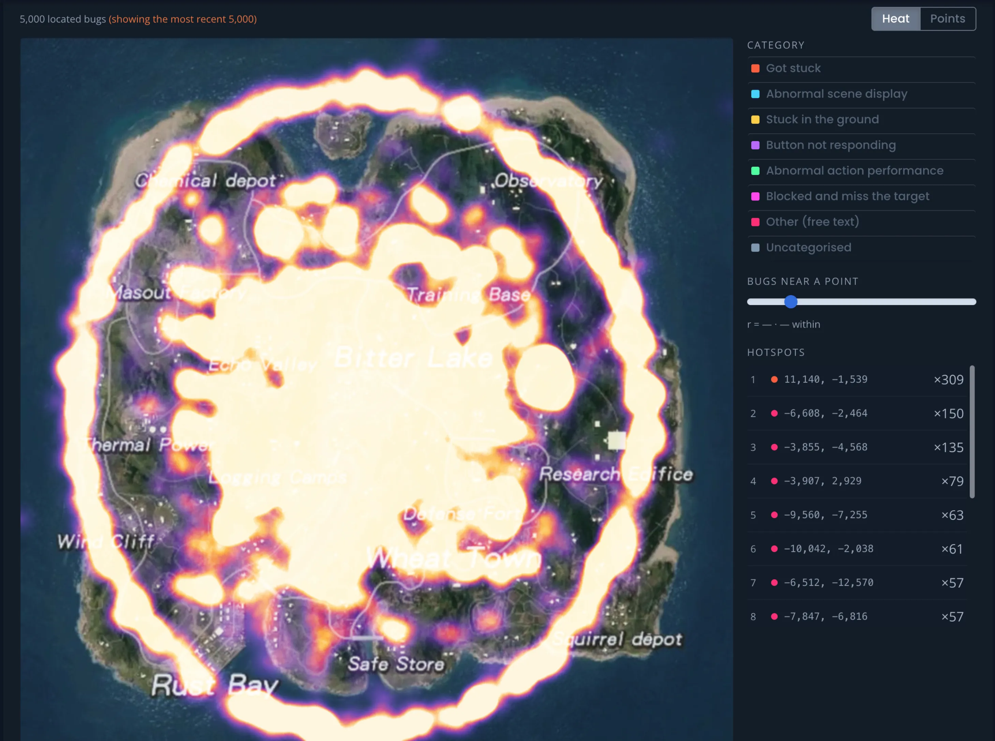Select hotspot 6 at -10,042, -2,038
995x741 pixels.
click(857, 549)
